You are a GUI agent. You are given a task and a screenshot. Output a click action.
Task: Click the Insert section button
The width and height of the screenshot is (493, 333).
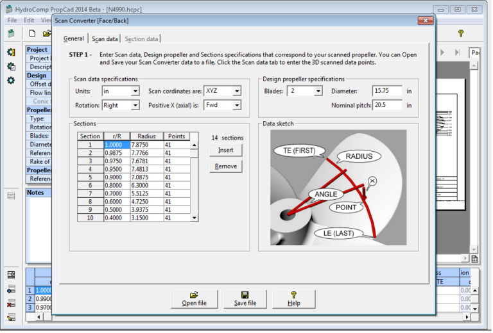click(226, 150)
